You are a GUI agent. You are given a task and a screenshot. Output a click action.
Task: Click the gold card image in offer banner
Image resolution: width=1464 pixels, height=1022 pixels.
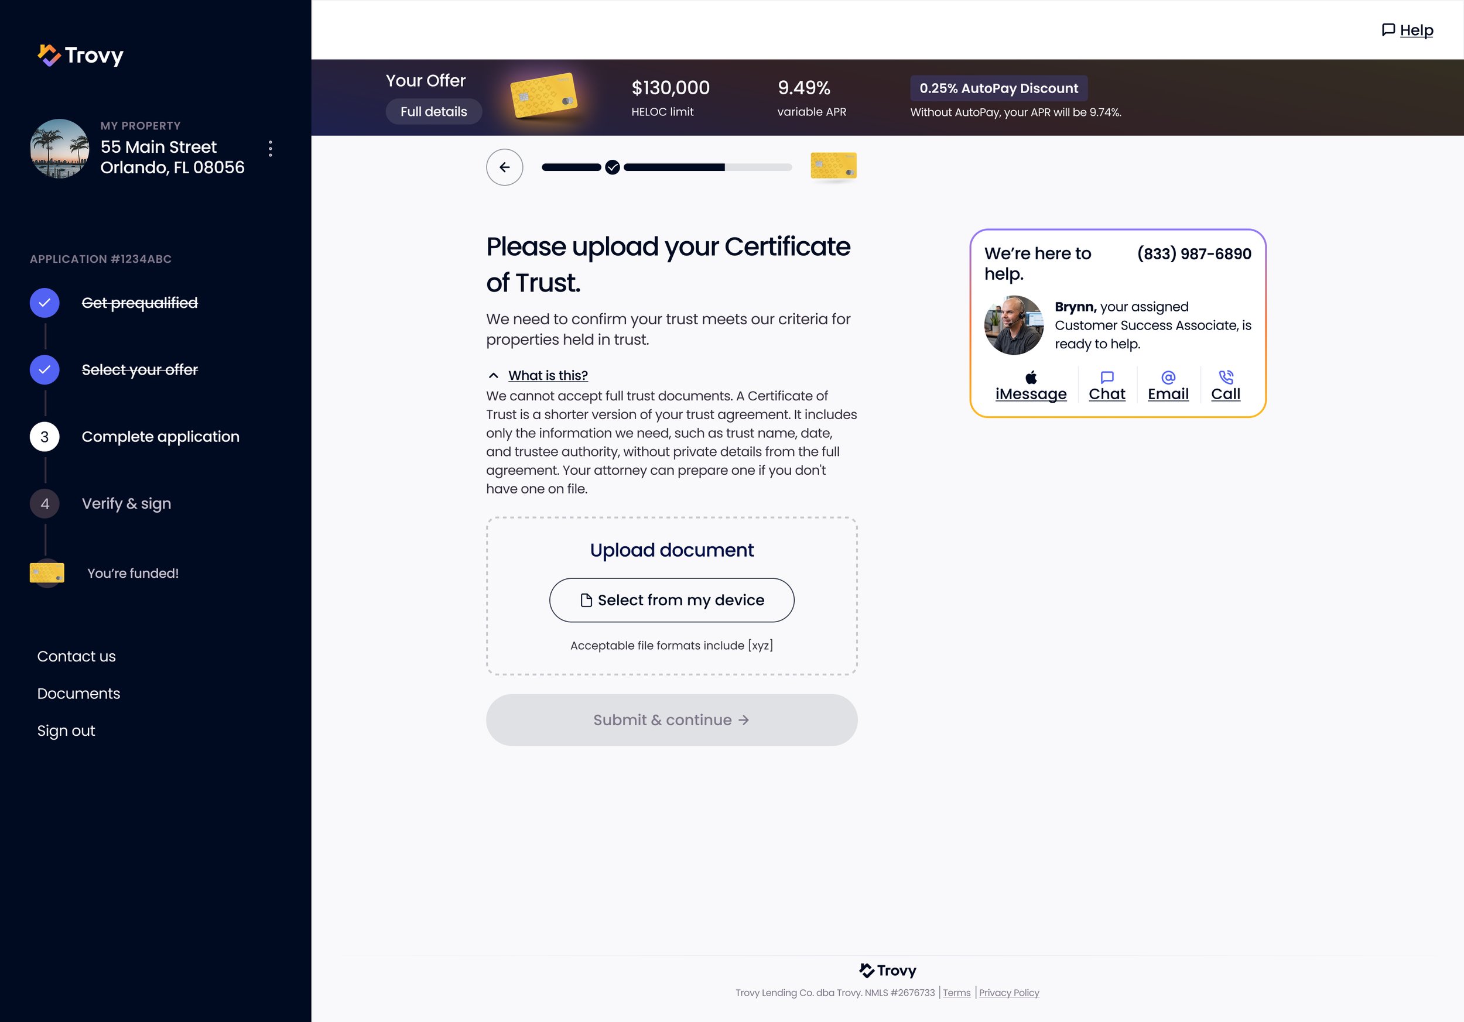(545, 95)
